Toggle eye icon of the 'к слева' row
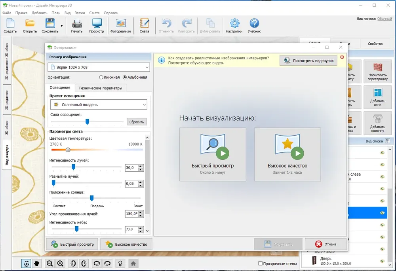This screenshot has width=396, height=271. click(383, 176)
